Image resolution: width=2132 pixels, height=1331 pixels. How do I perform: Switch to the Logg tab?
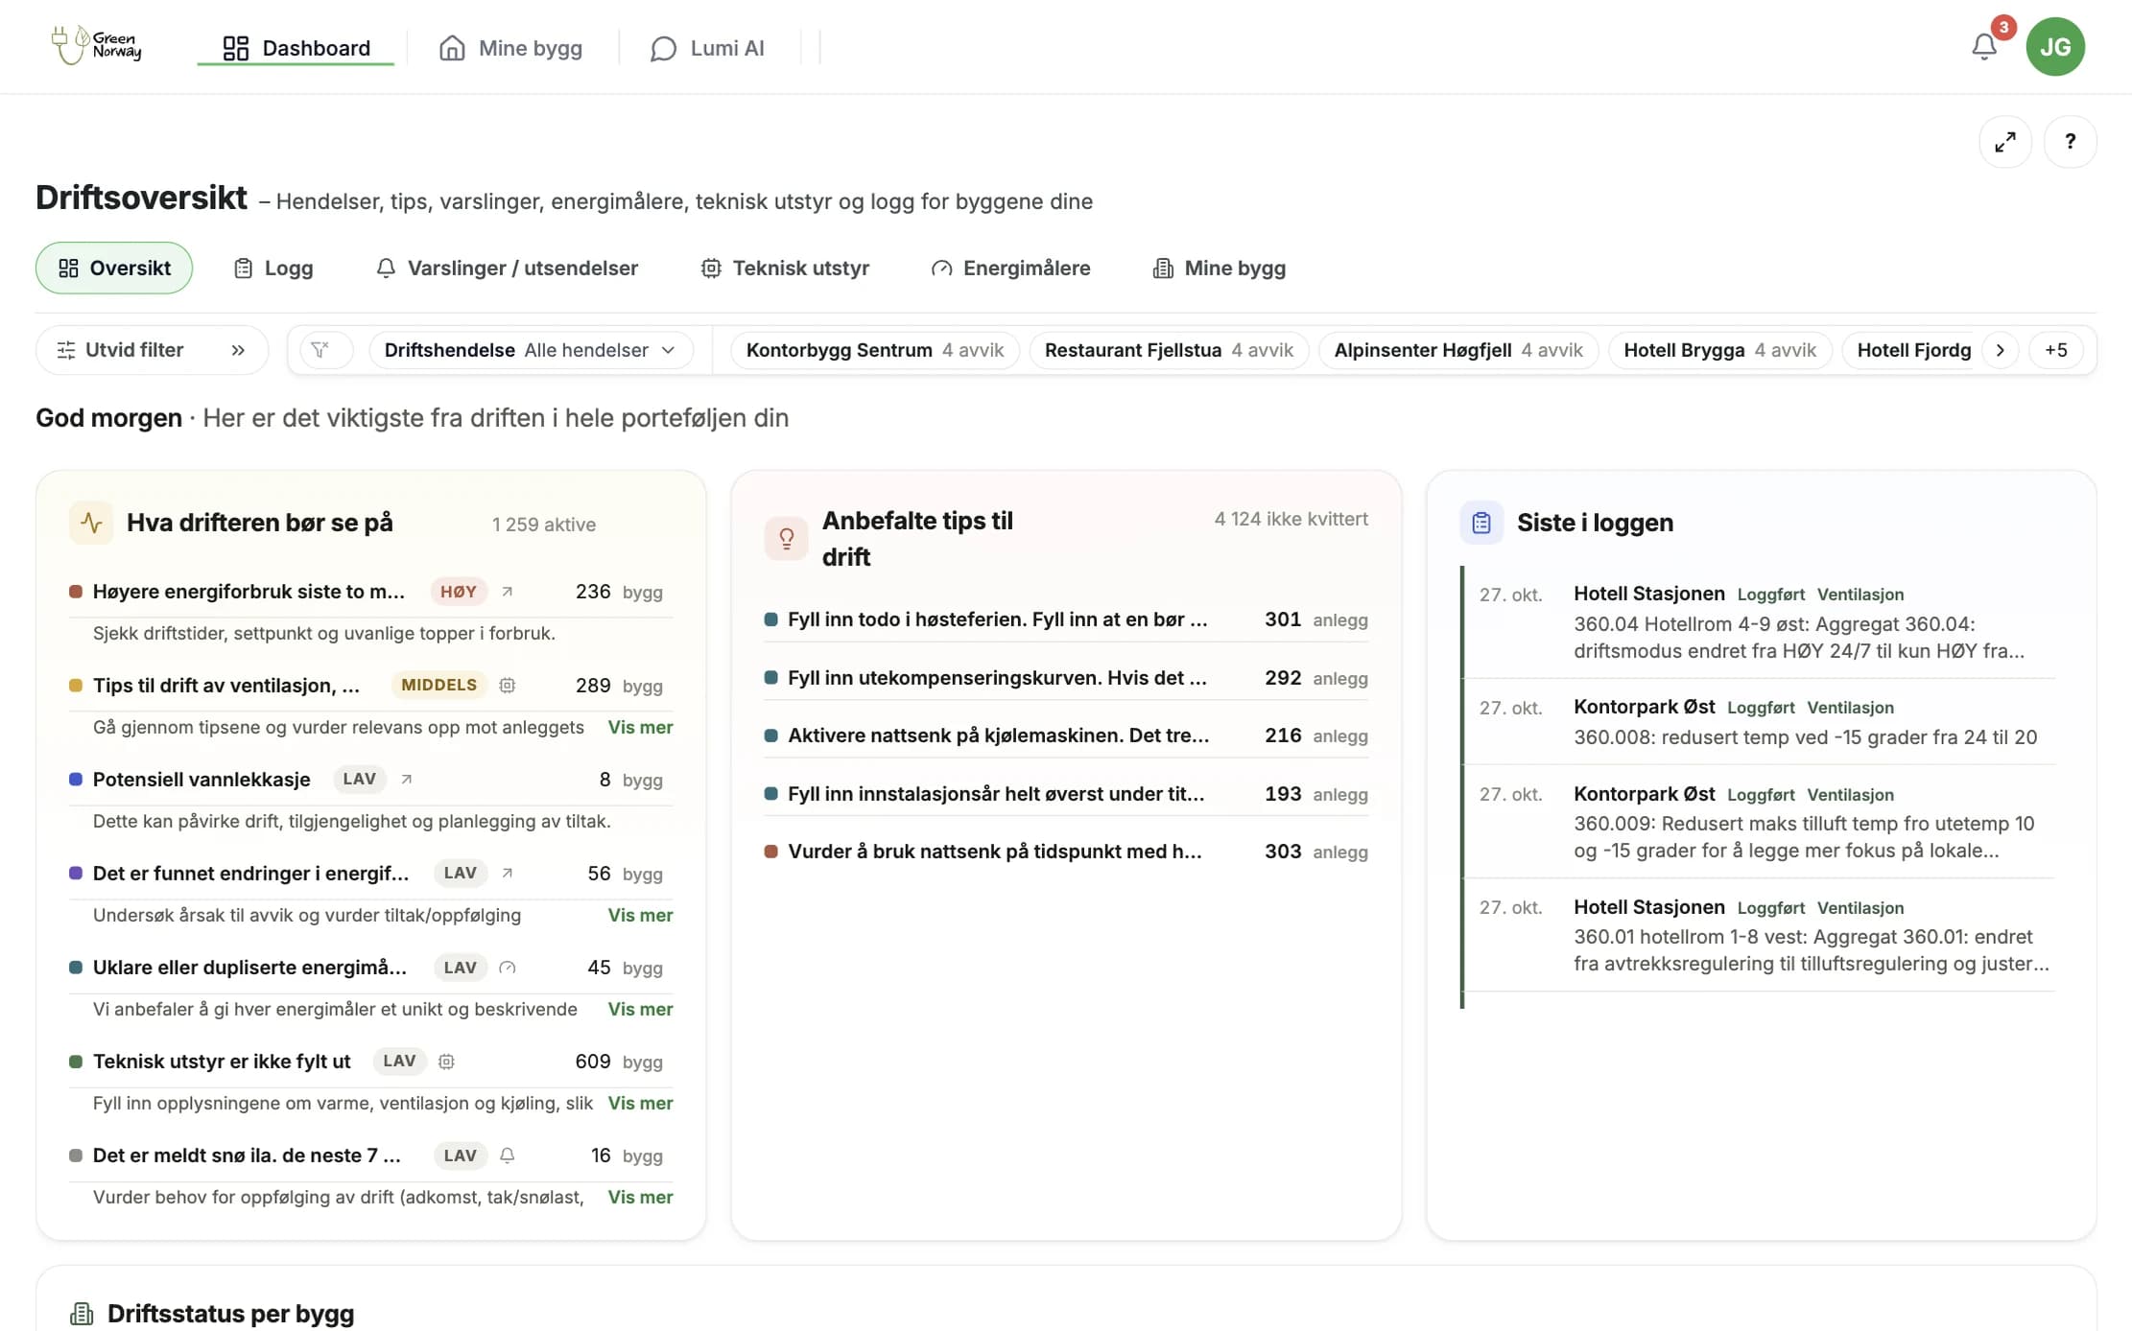click(273, 269)
